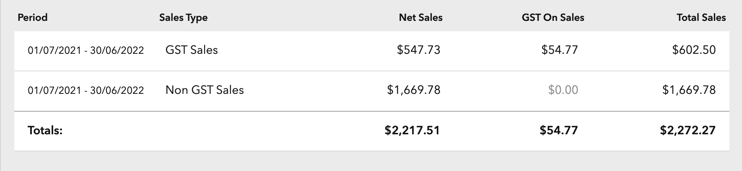Click the $1,669.78 total sales value
The height and width of the screenshot is (171, 742).
pyautogui.click(x=689, y=90)
